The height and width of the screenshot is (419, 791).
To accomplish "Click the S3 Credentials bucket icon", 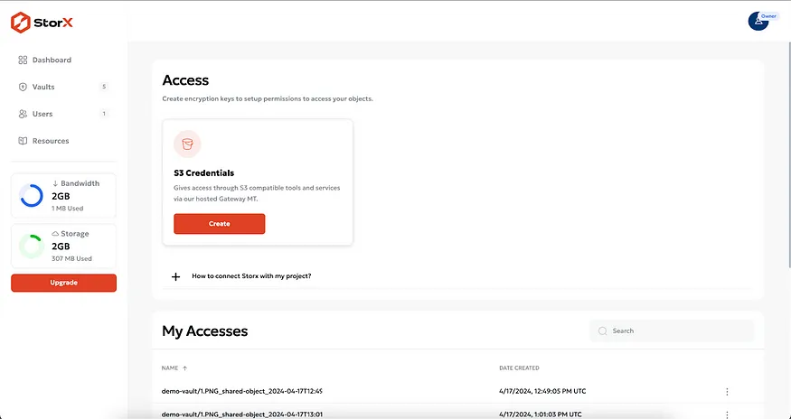I will [187, 144].
